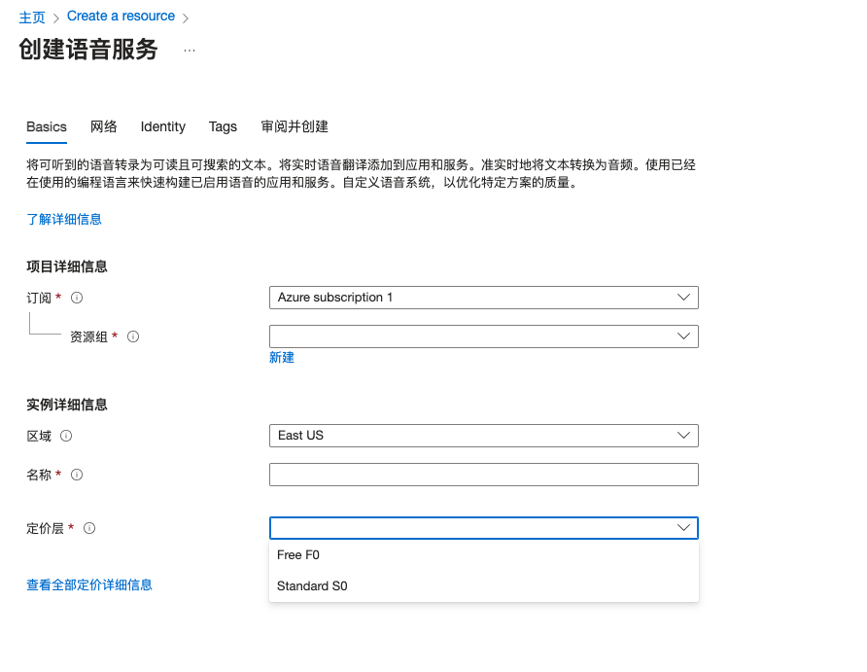The width and height of the screenshot is (867, 672).
Task: Click inside the 名称 input field
Action: point(483,475)
